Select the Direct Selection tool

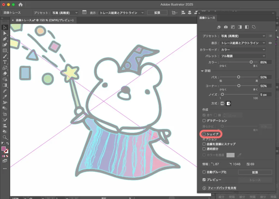coord(5,33)
